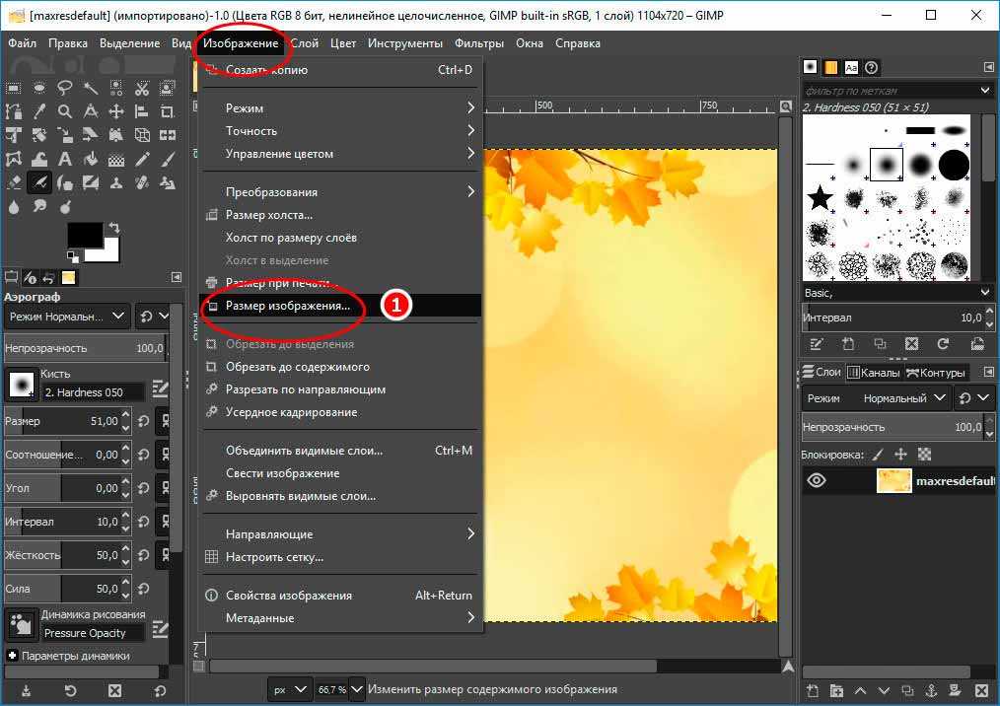This screenshot has width=1000, height=706.
Task: Create a new layer in Layers panel
Action: 814,690
